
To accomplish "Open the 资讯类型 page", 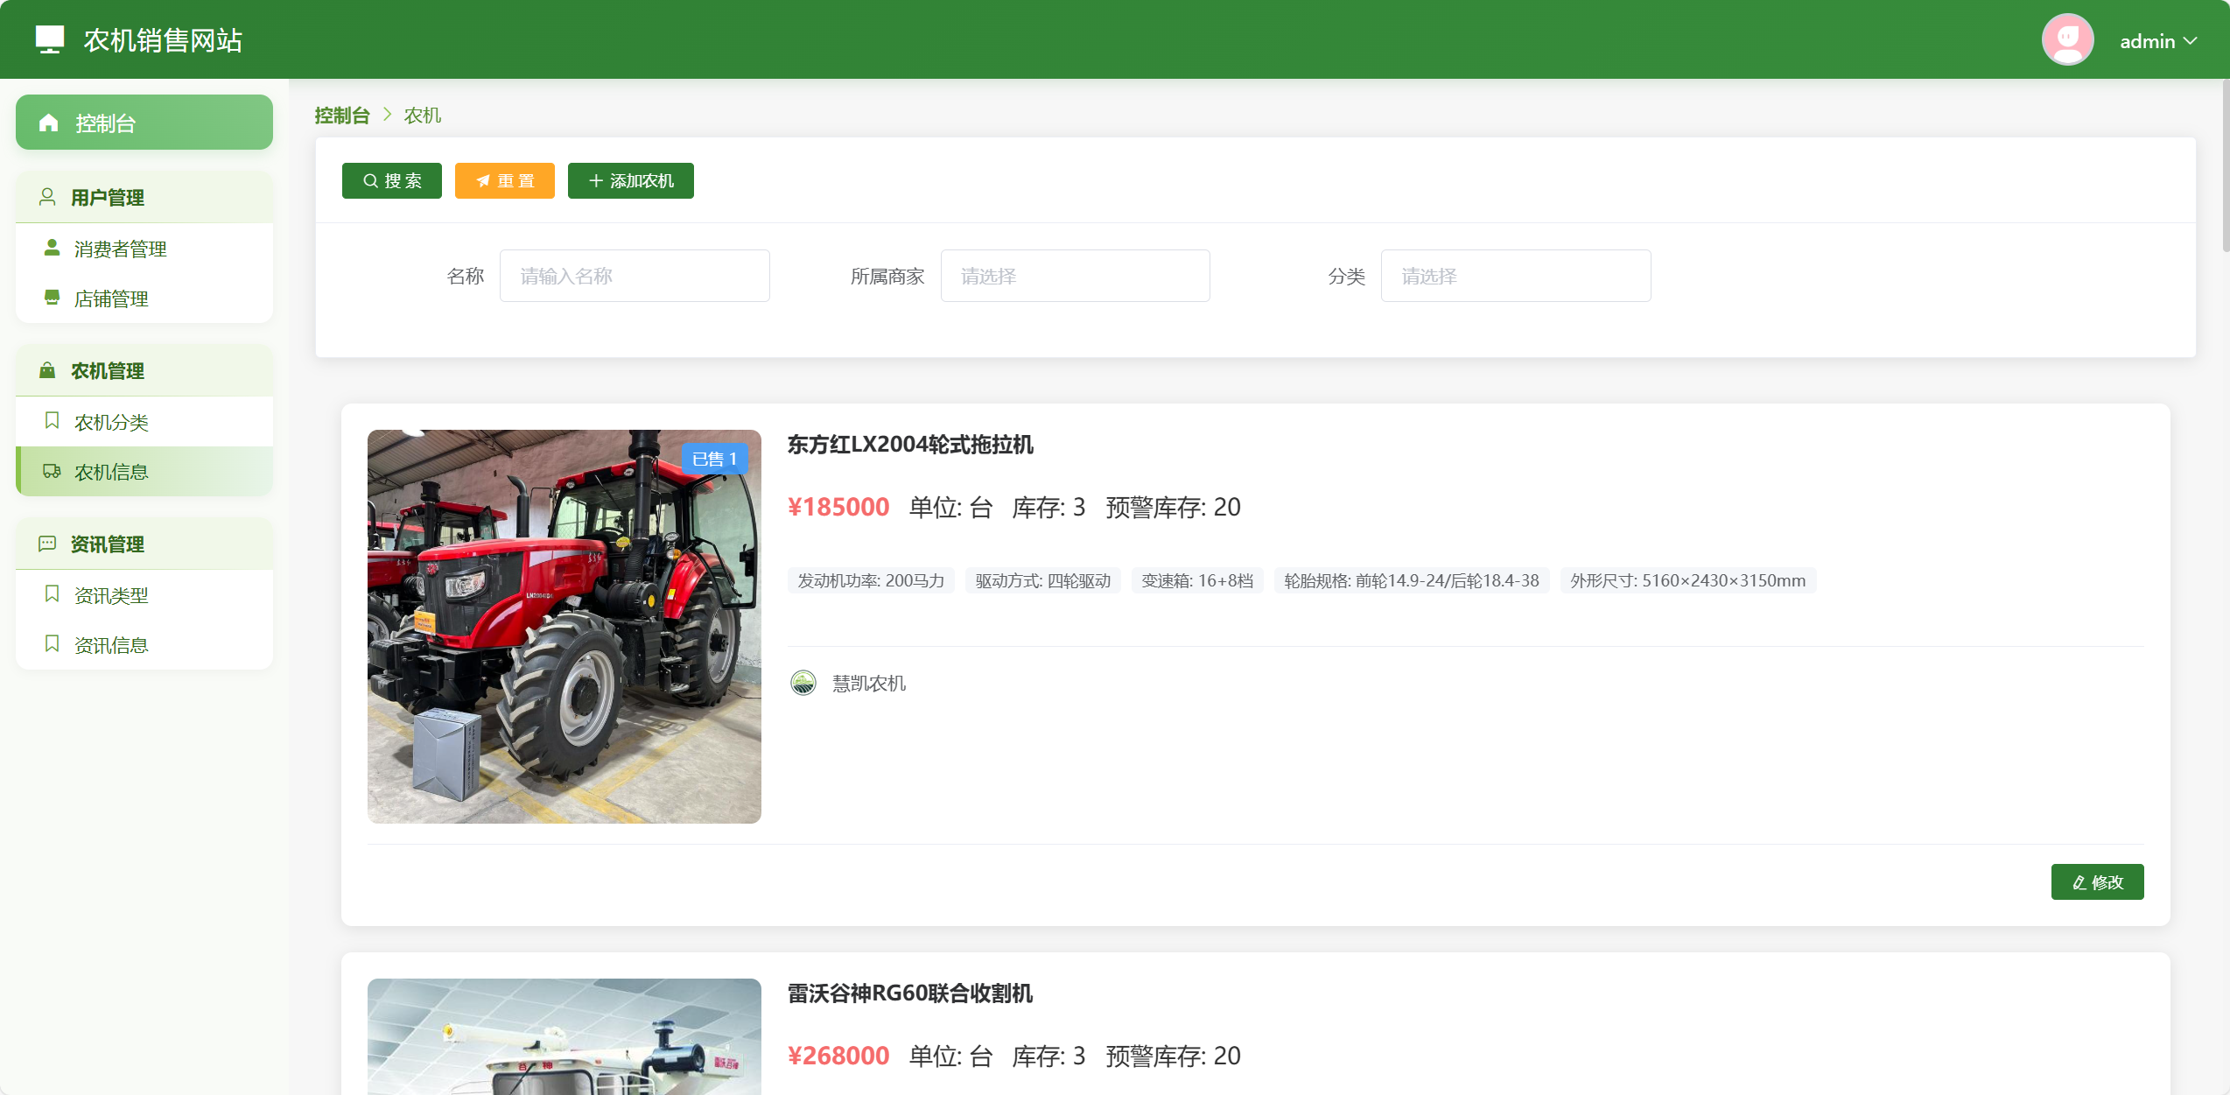I will pyautogui.click(x=144, y=595).
